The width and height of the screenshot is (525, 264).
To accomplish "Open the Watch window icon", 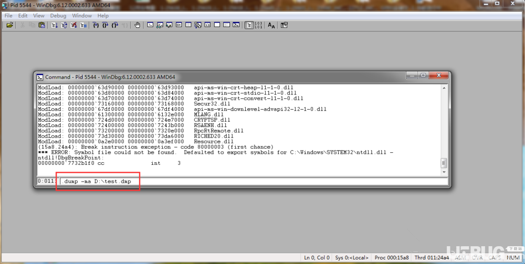I will [160, 25].
